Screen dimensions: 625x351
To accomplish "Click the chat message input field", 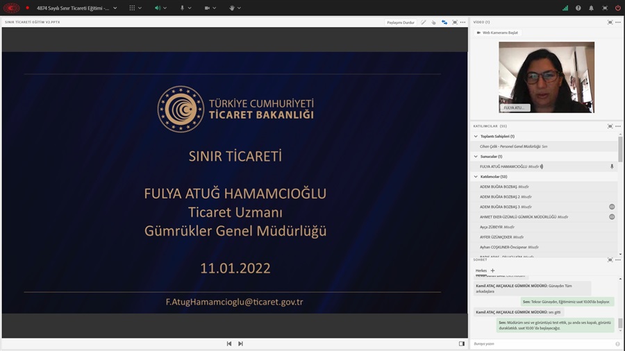I will click(542, 344).
